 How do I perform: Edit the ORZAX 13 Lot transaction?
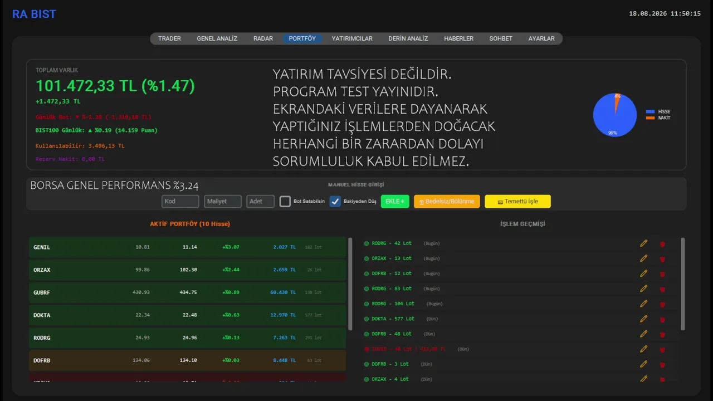click(643, 258)
